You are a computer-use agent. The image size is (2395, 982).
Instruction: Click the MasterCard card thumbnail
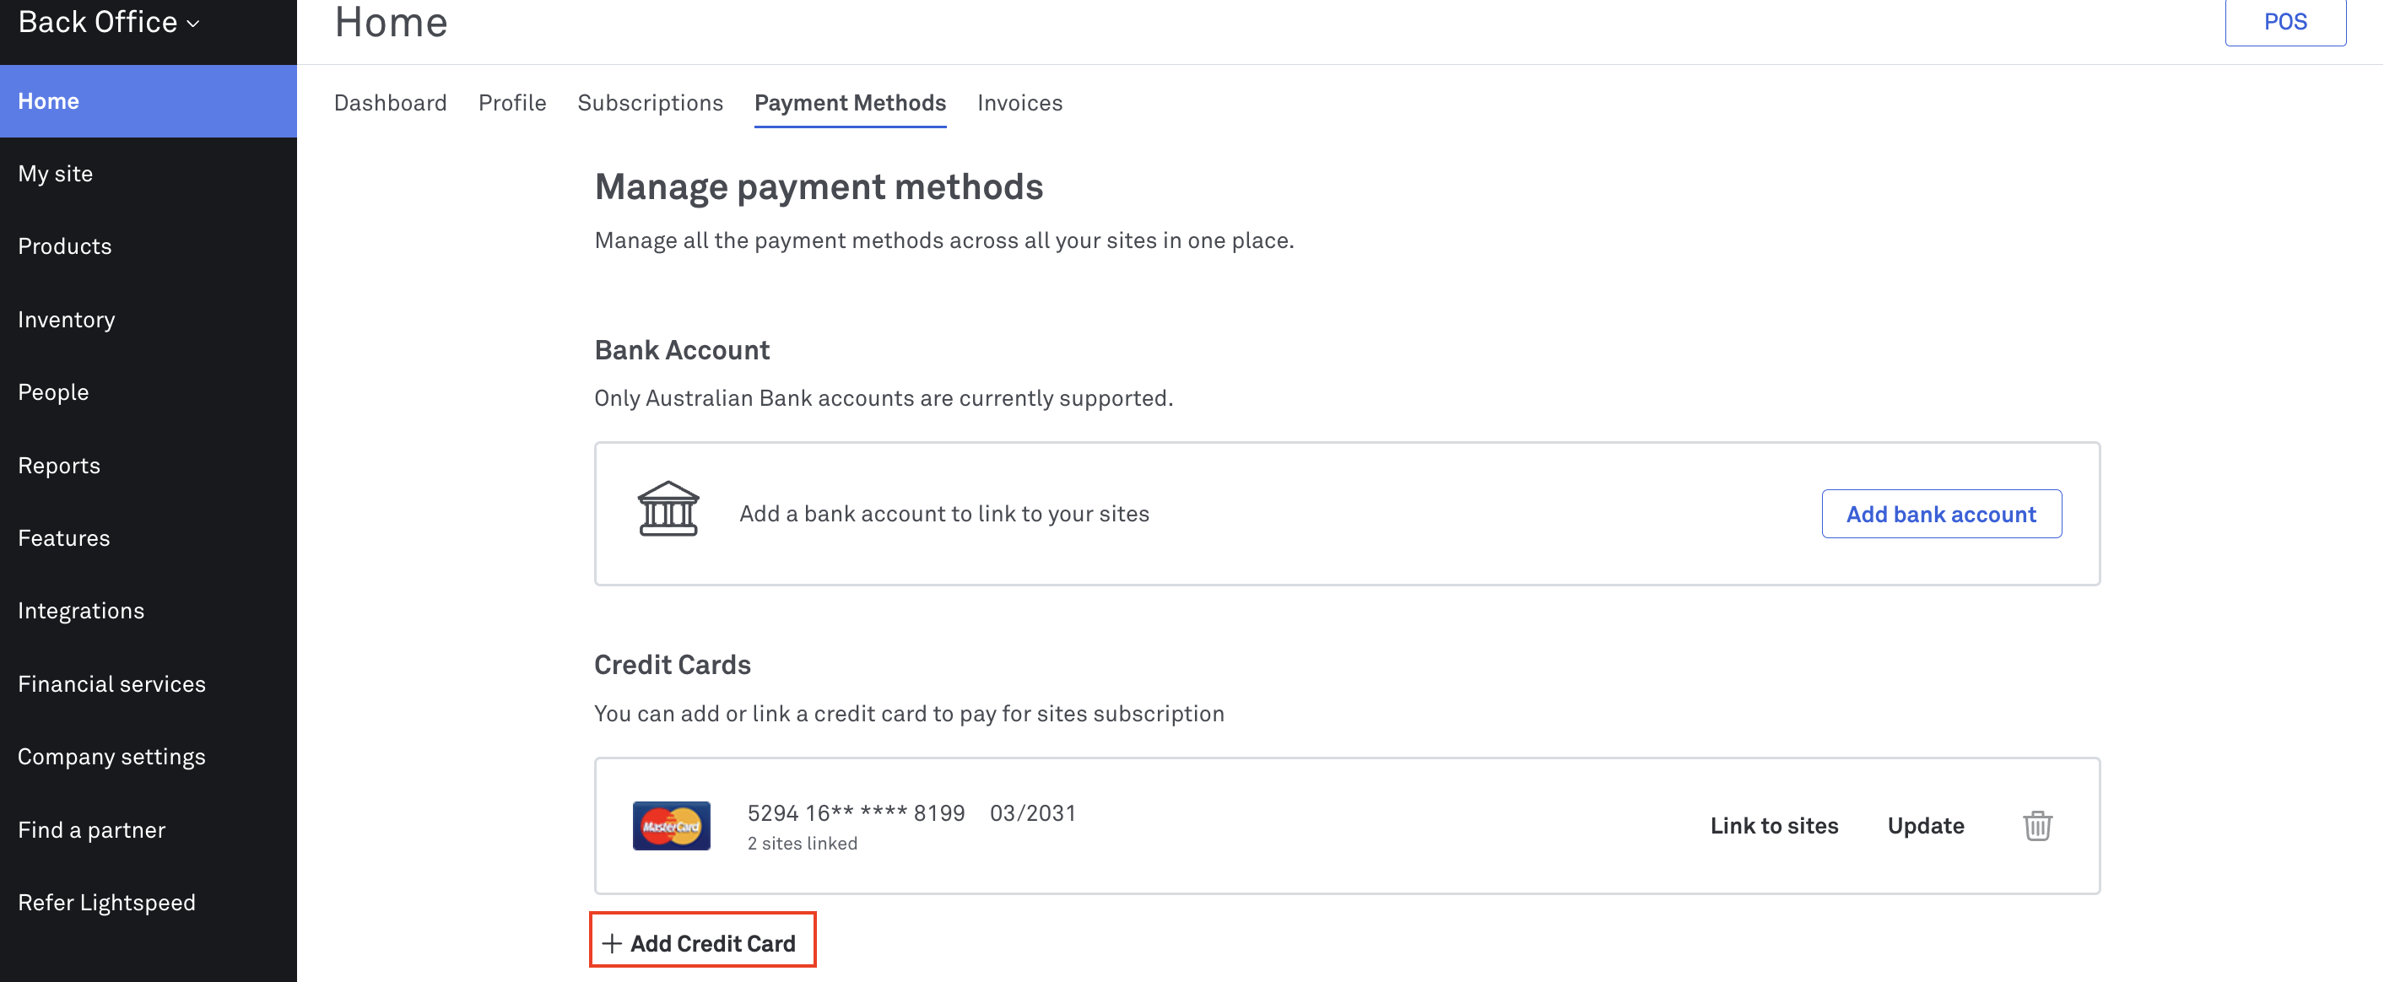coord(670,826)
